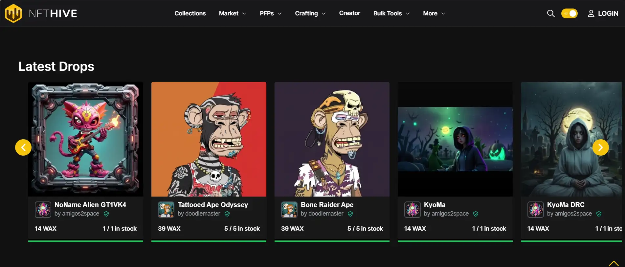Select the NoName Alien GT1VK4 artwork thumbnail
The width and height of the screenshot is (625, 267).
point(86,139)
